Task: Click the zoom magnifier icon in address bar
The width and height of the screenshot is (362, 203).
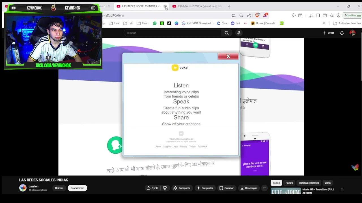Action: click(241, 16)
